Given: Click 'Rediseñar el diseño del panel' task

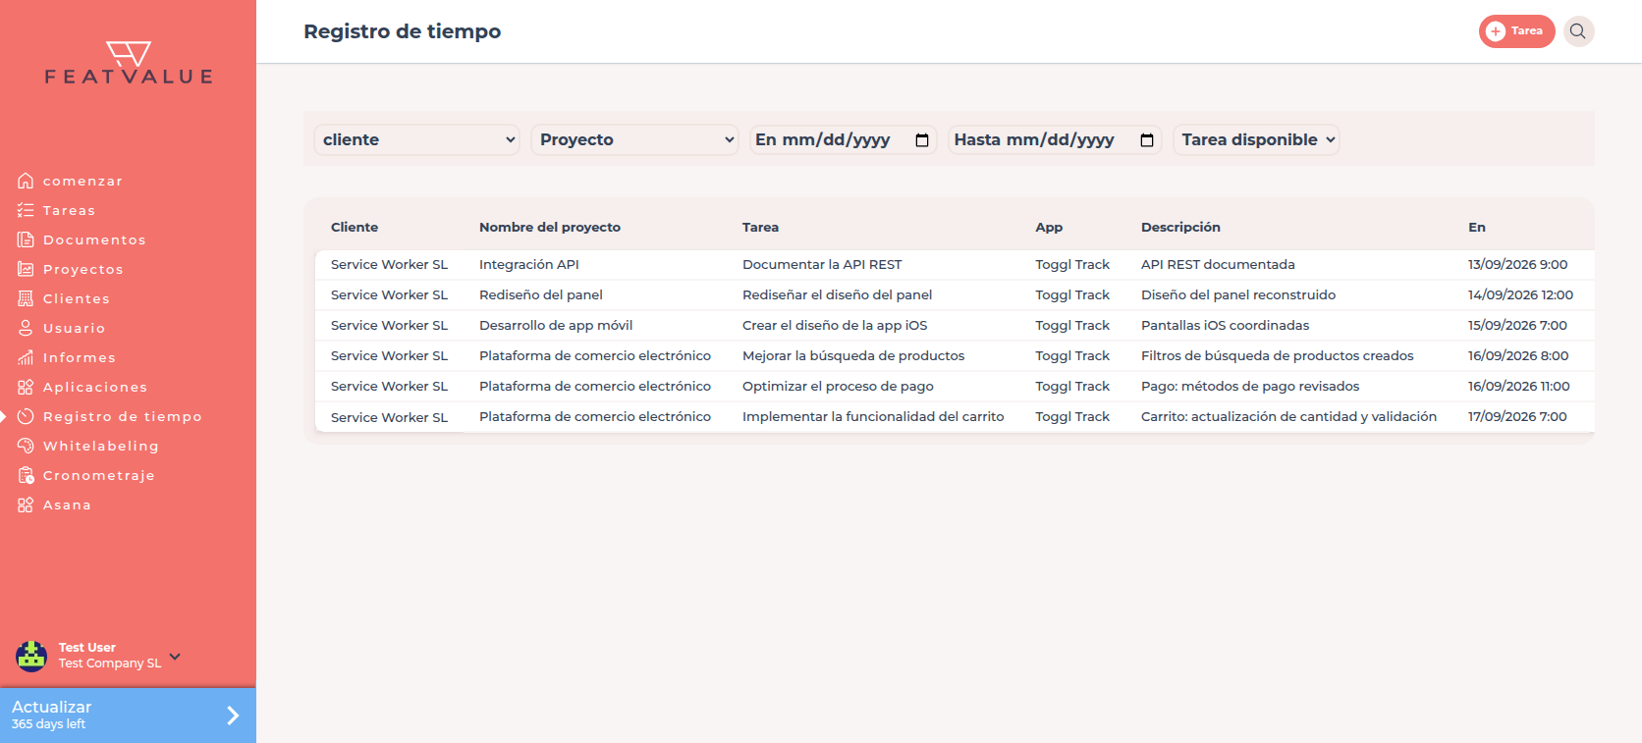Looking at the screenshot, I should [x=837, y=294].
